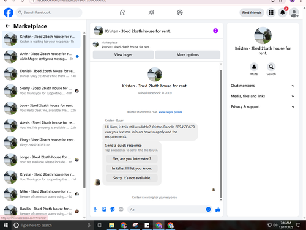Viewport: 306px width, 230px height.
Task: Open the Jose conversation in the list
Action: (x=42, y=108)
